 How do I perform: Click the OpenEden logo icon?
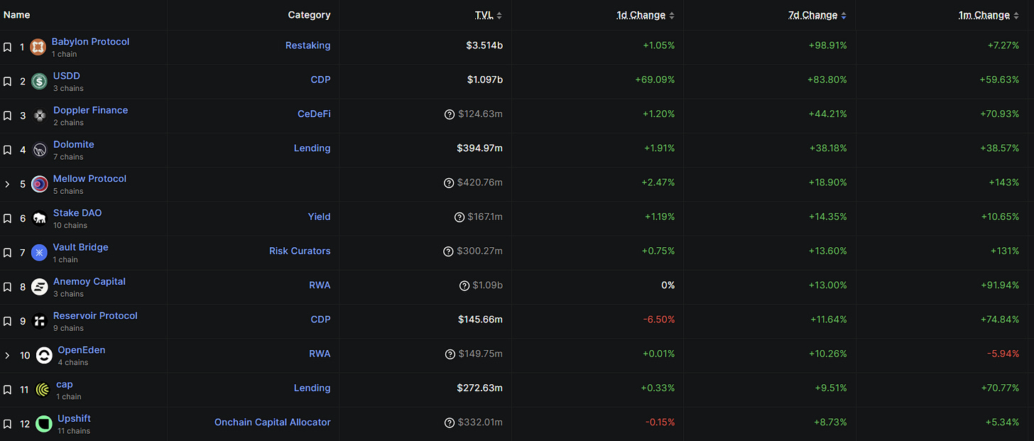pyautogui.click(x=44, y=356)
